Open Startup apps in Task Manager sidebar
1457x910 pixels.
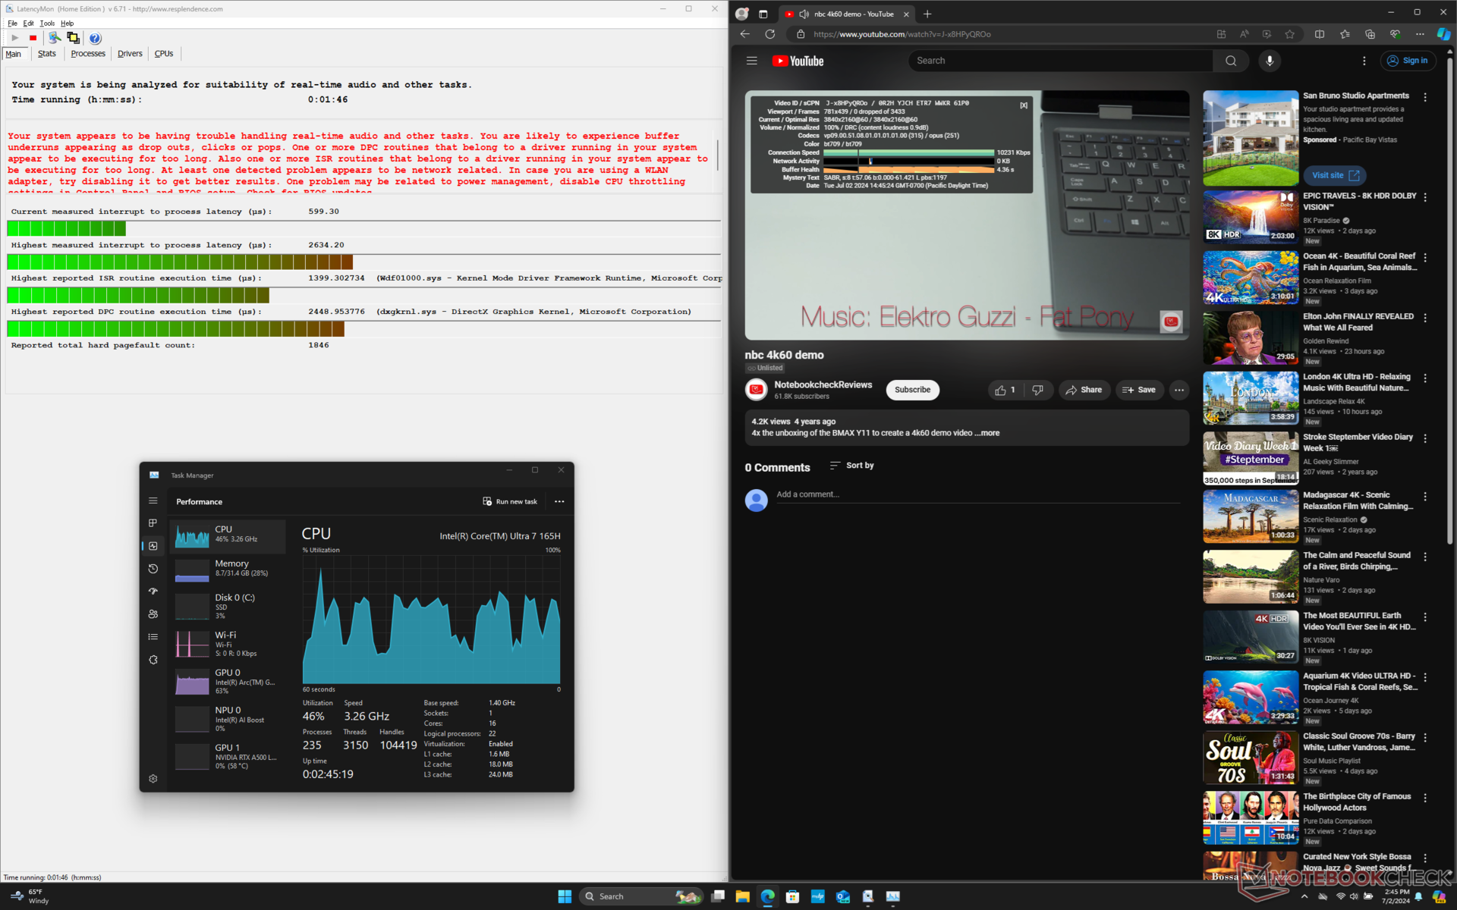pos(153,591)
